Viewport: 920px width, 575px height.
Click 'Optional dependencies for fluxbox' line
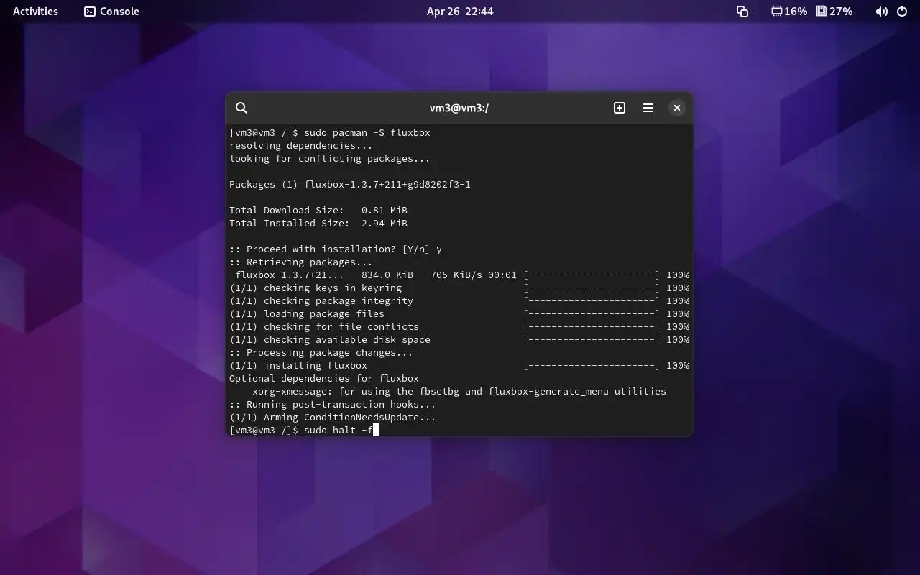pos(324,379)
